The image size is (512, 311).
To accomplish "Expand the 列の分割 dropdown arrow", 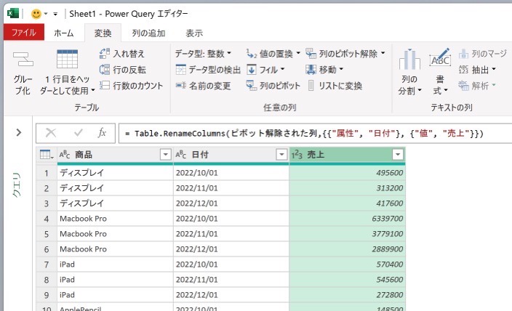I will (420, 90).
